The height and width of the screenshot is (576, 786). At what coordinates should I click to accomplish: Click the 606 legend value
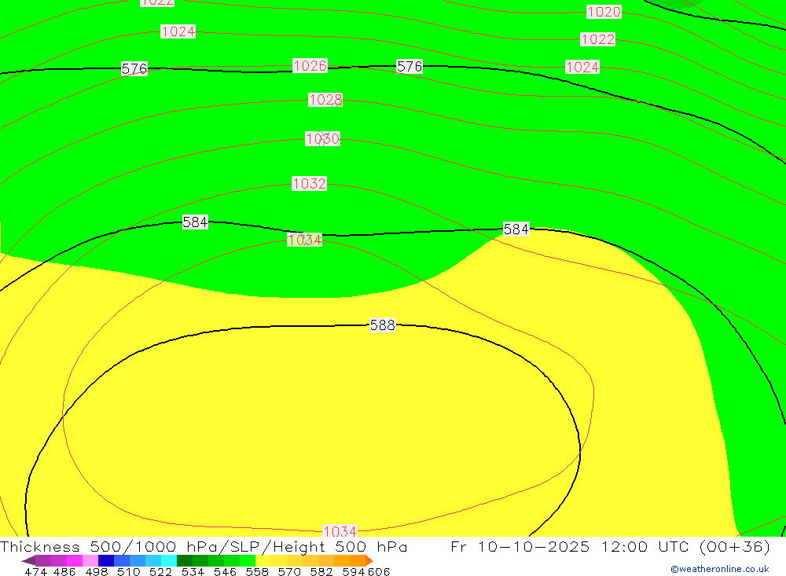pyautogui.click(x=379, y=571)
